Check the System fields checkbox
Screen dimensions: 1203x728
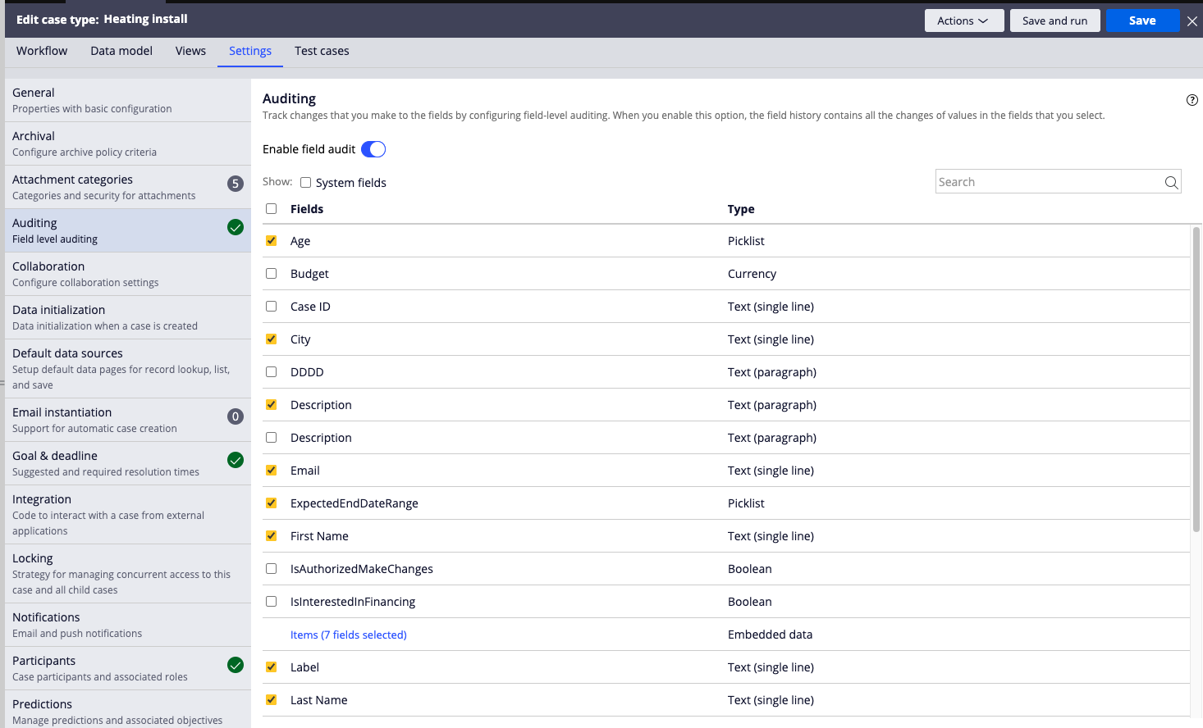[x=305, y=182]
